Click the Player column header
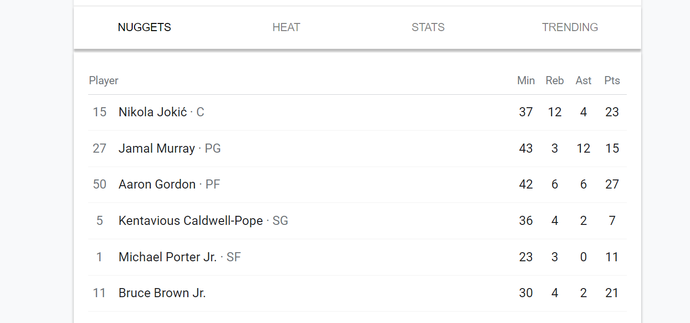This screenshot has height=323, width=690. tap(103, 80)
